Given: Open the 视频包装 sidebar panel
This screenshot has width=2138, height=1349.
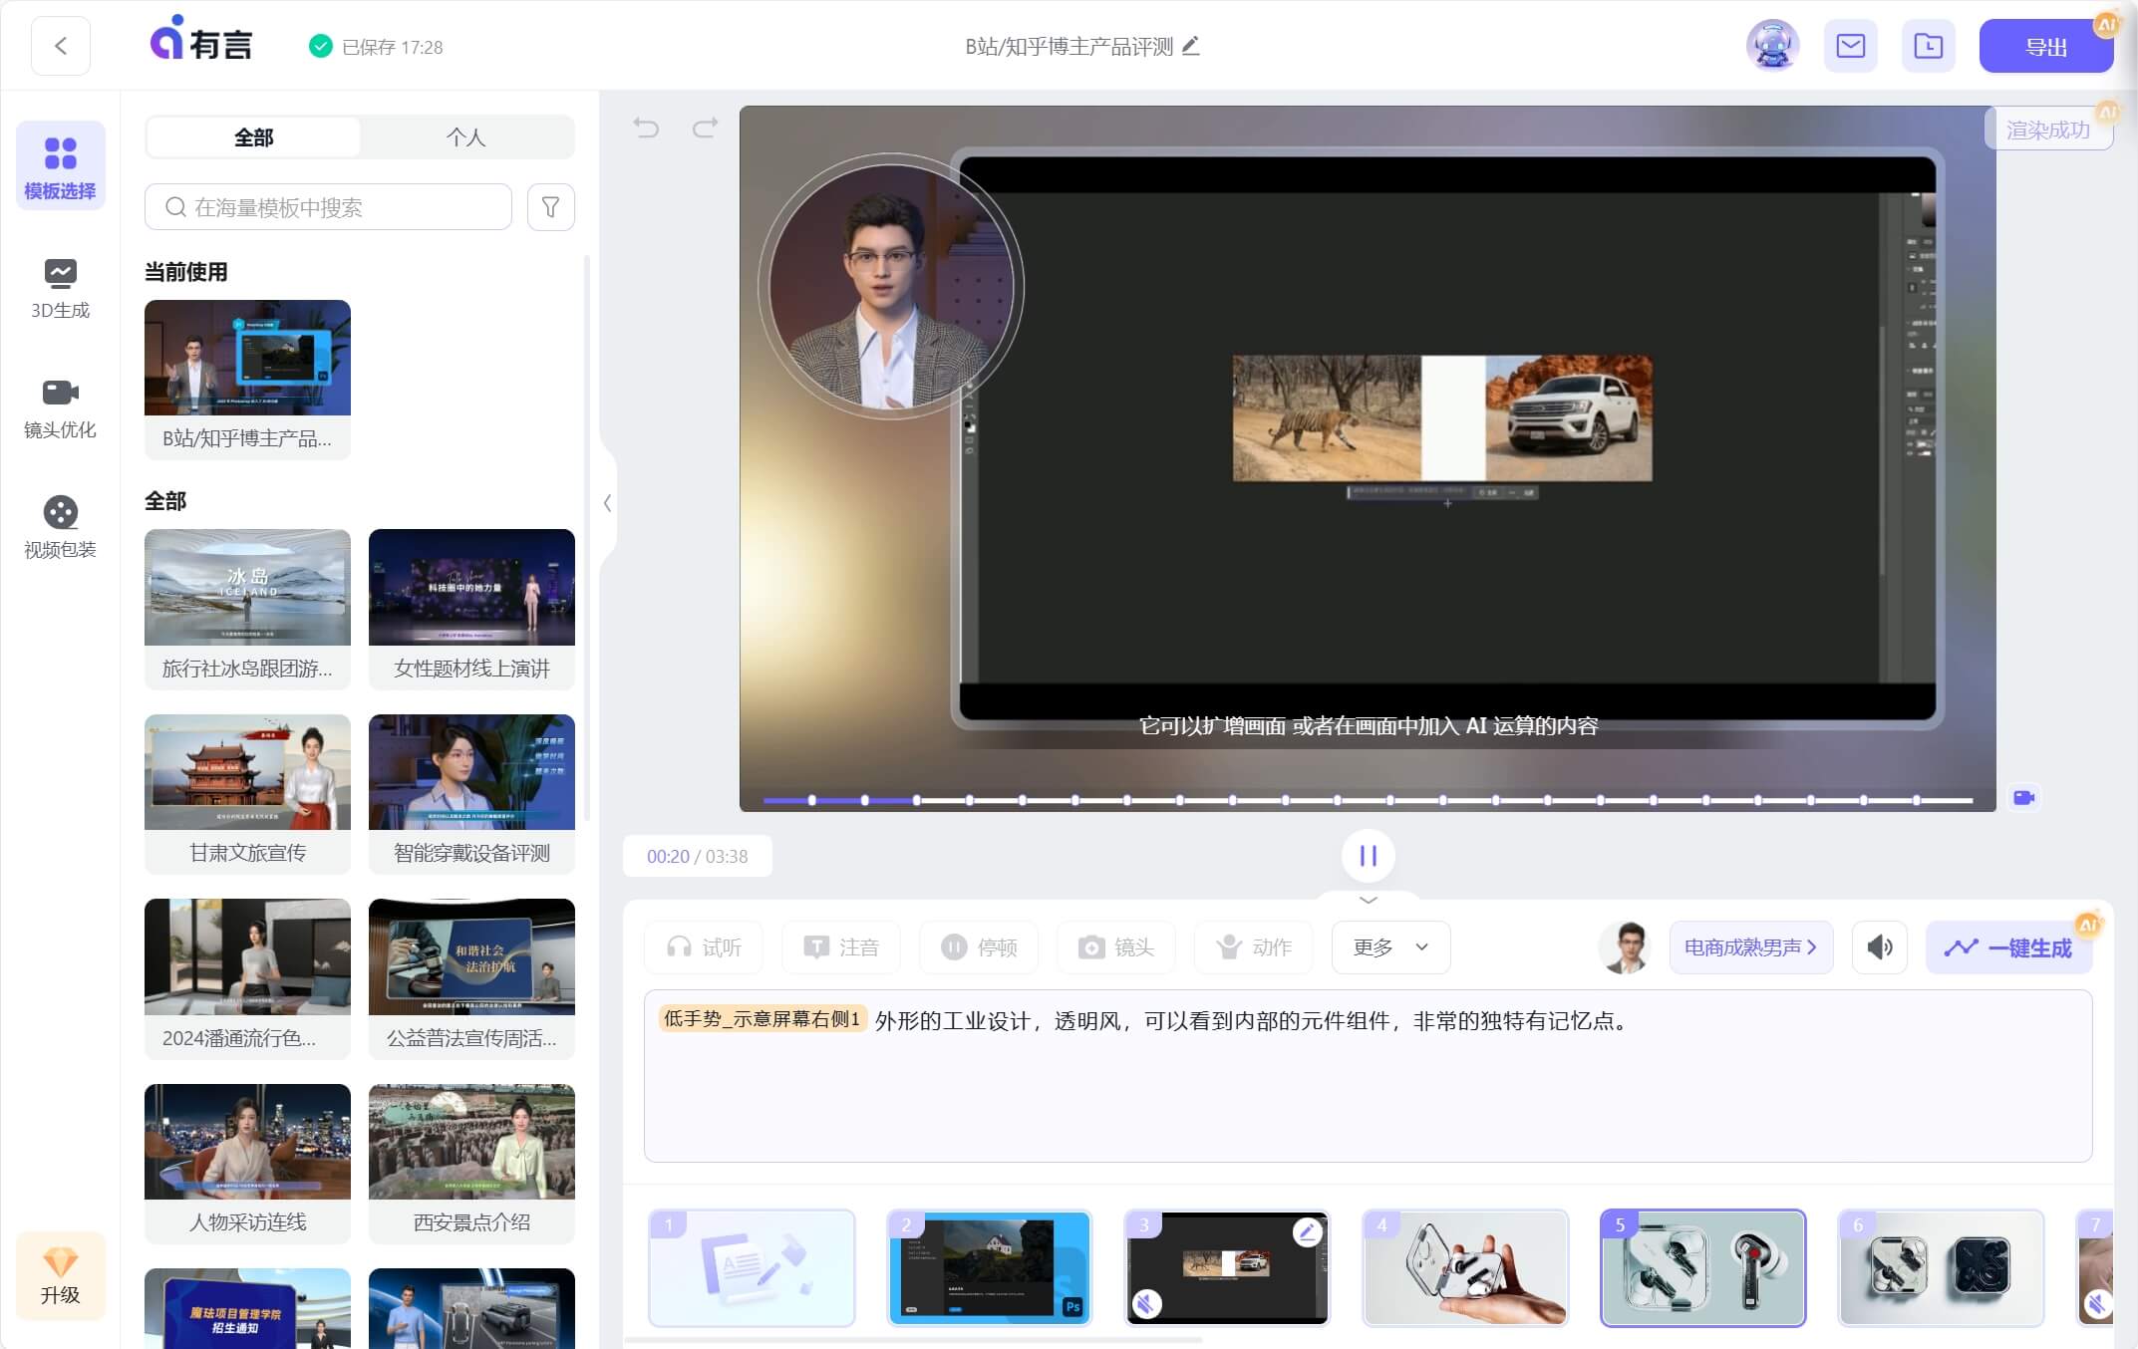Looking at the screenshot, I should pos(60,527).
